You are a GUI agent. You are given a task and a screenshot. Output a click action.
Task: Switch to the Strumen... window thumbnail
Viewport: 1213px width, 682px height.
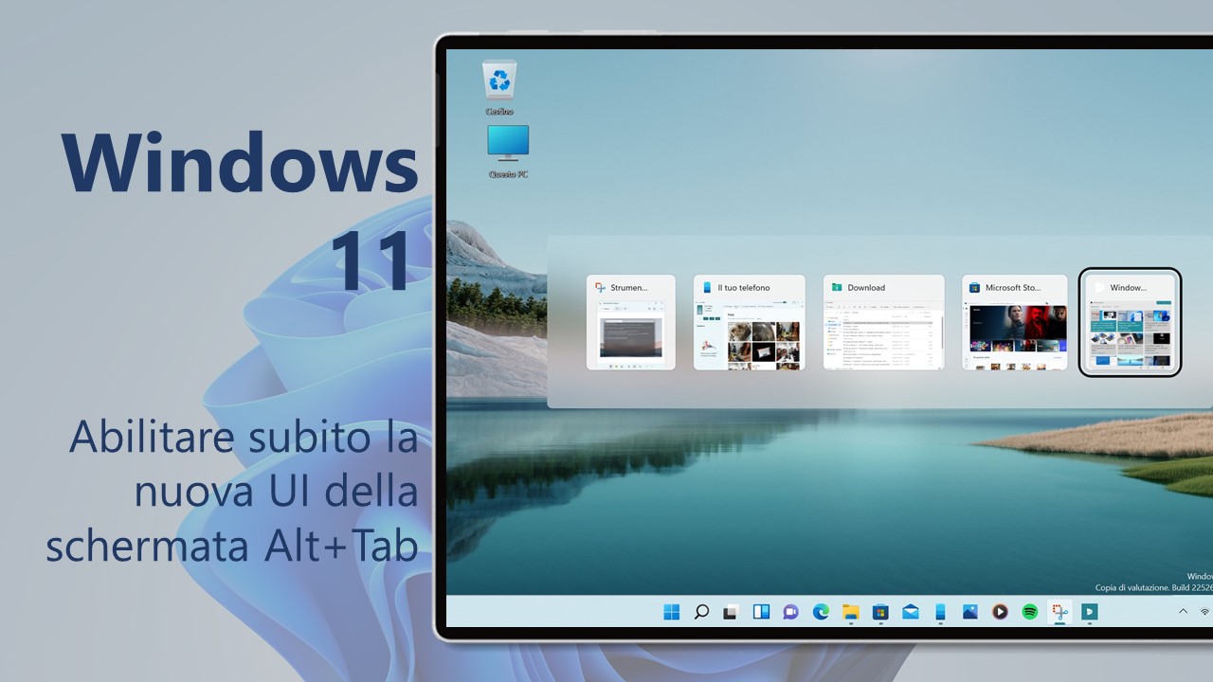631,322
